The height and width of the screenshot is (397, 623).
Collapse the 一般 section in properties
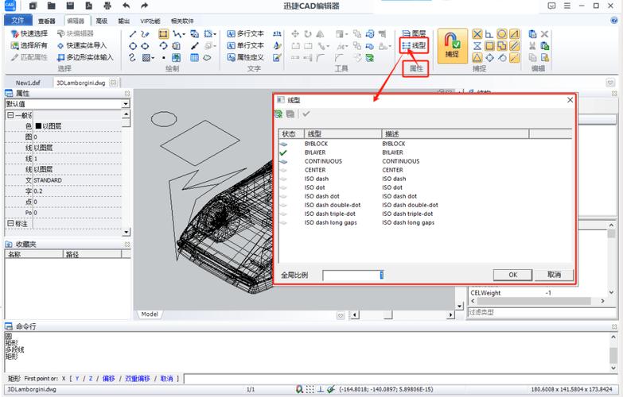[10, 115]
